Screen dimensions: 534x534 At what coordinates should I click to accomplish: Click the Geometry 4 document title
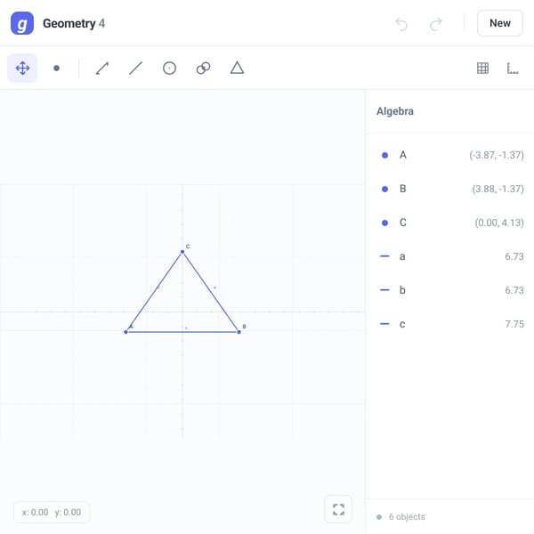[x=74, y=23]
